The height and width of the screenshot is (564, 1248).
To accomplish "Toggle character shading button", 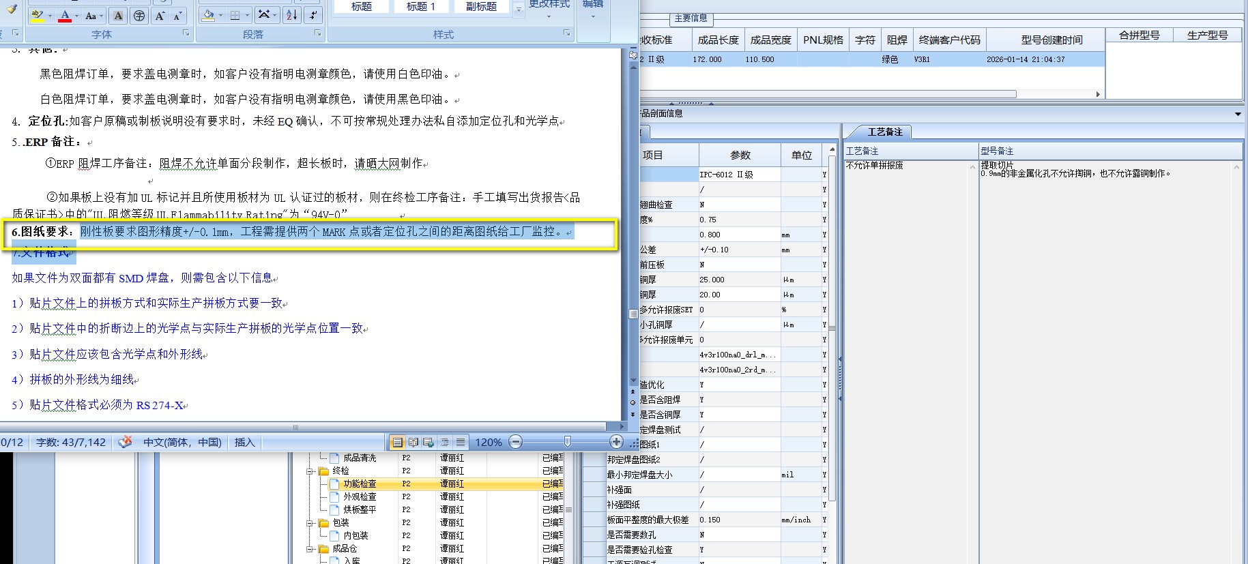I will click(x=119, y=16).
